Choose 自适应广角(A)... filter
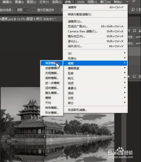 tap(95, 26)
